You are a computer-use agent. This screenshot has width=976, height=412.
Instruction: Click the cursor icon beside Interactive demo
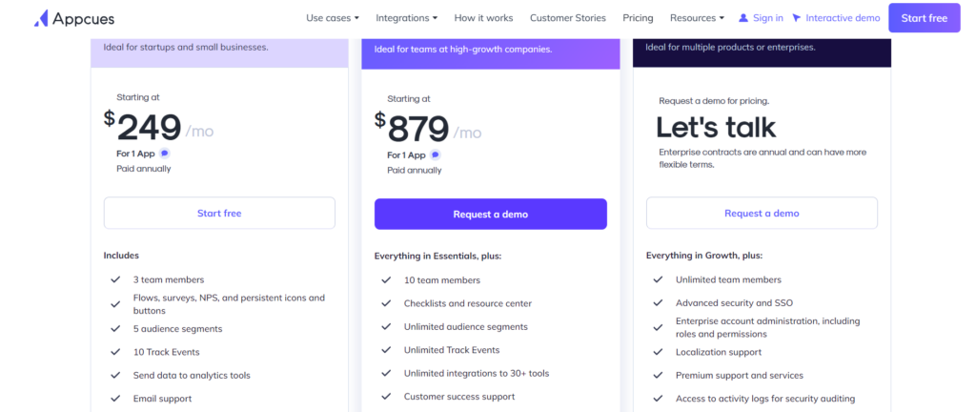click(x=796, y=18)
